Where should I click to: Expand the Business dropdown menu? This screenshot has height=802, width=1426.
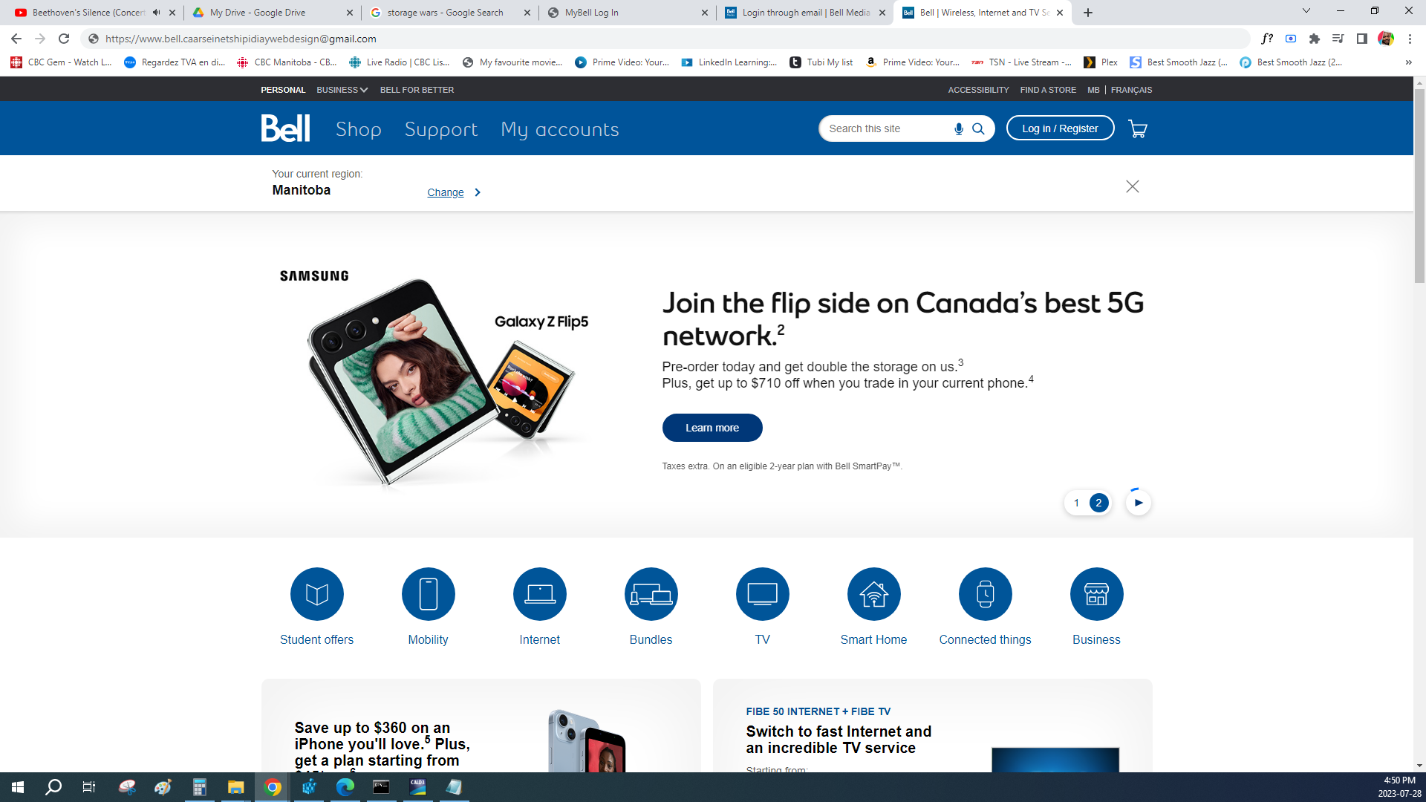342,90
